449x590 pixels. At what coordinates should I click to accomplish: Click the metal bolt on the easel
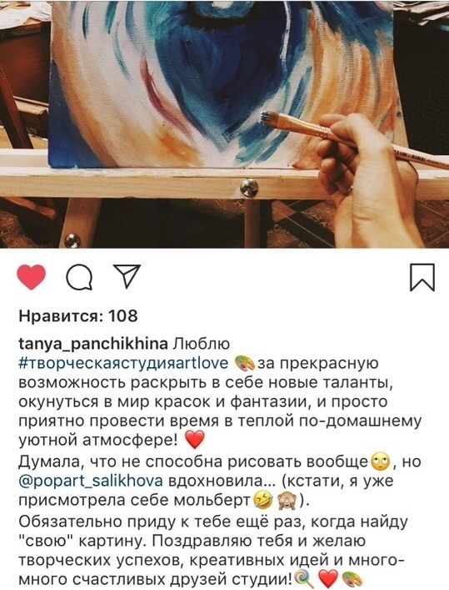coord(249,187)
